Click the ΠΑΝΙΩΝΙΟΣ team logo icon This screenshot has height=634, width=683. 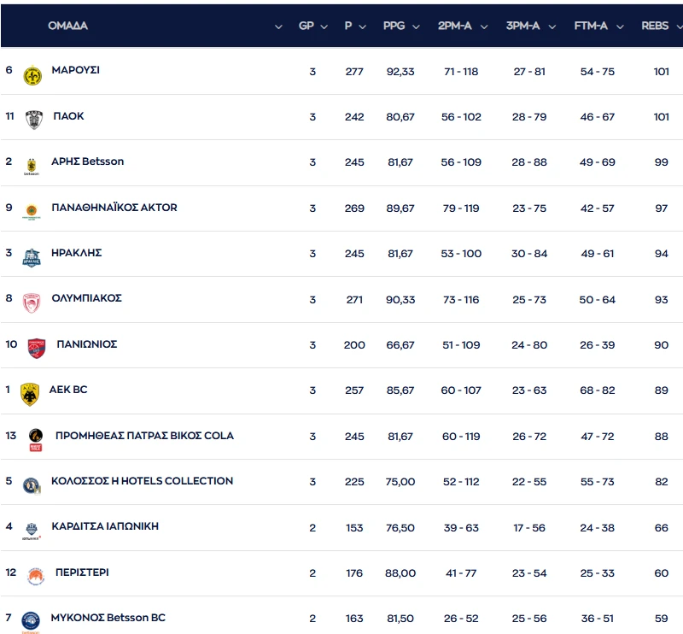(36, 348)
